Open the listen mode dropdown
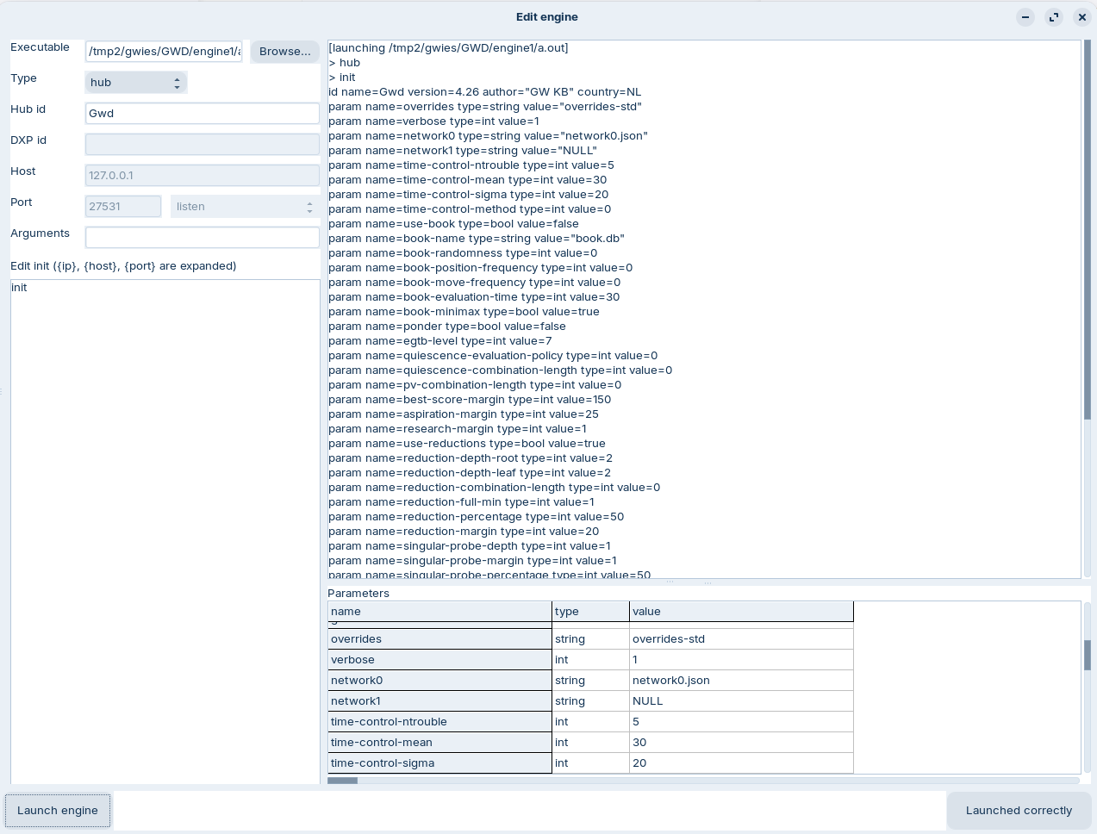 245,207
